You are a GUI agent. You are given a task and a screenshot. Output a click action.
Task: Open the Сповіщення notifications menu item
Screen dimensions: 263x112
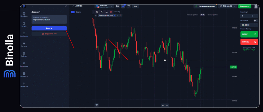coord(24,35)
